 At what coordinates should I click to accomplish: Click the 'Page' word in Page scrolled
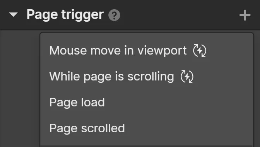pyautogui.click(x=63, y=128)
